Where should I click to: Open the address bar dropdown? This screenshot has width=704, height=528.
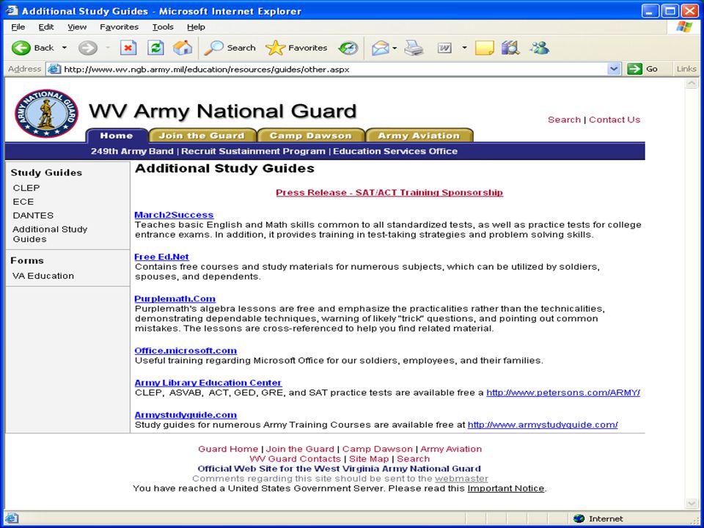click(614, 69)
